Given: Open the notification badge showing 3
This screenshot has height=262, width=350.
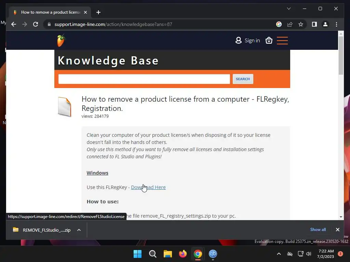Looking at the screenshot, I should pyautogui.click(x=340, y=254).
